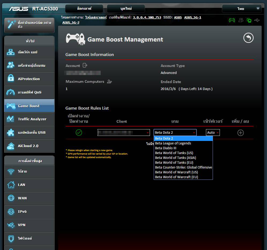Screen dimensions: 267x250
Task: Open Traffic Analyzer in the sidebar
Action: point(29,119)
